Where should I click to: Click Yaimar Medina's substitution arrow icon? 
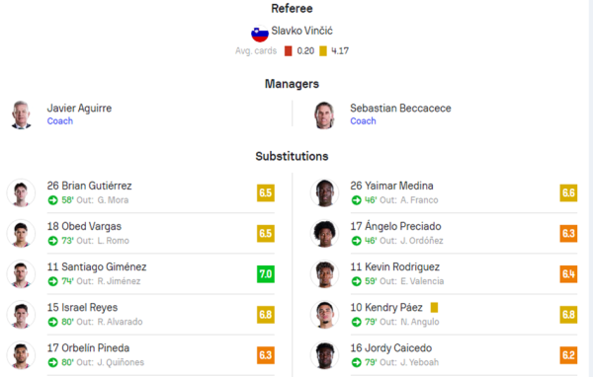[x=356, y=200]
